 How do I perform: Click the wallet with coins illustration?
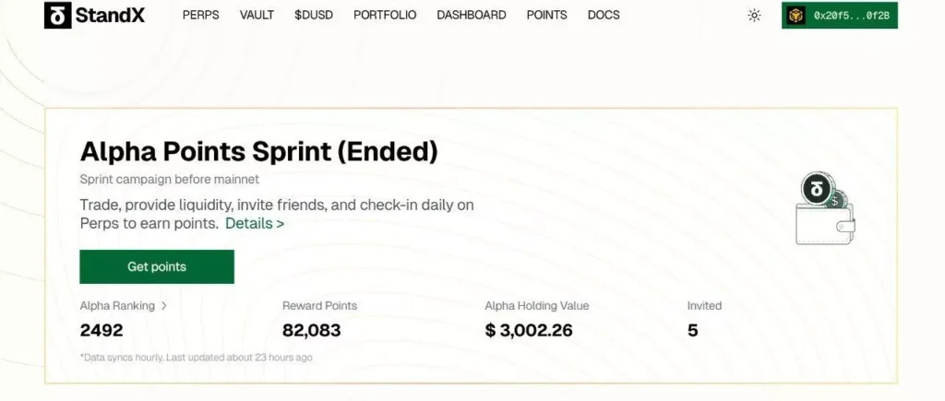coord(824,210)
